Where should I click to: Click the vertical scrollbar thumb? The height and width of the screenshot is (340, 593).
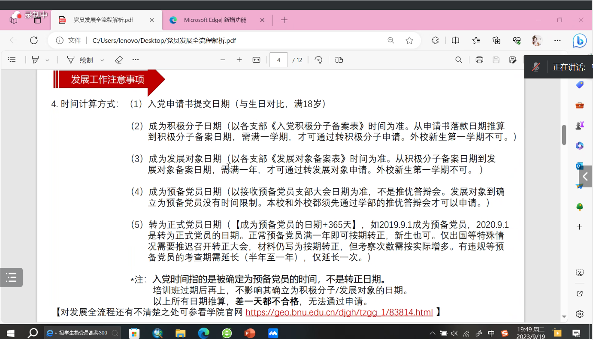click(x=564, y=135)
